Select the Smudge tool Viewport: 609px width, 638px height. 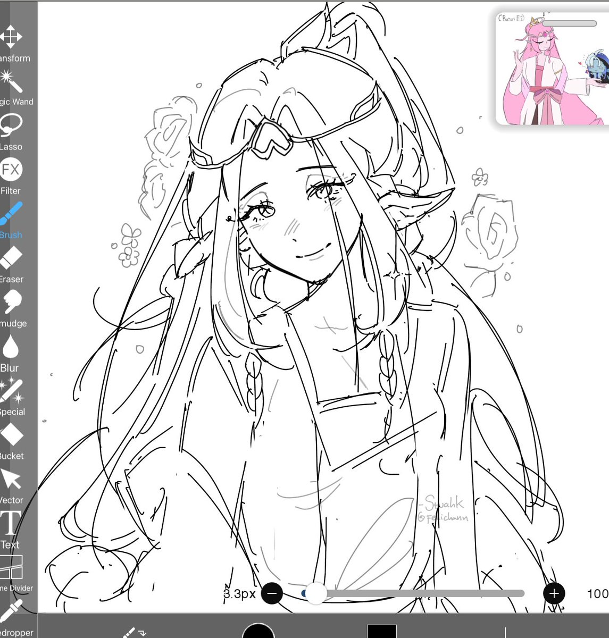point(12,303)
